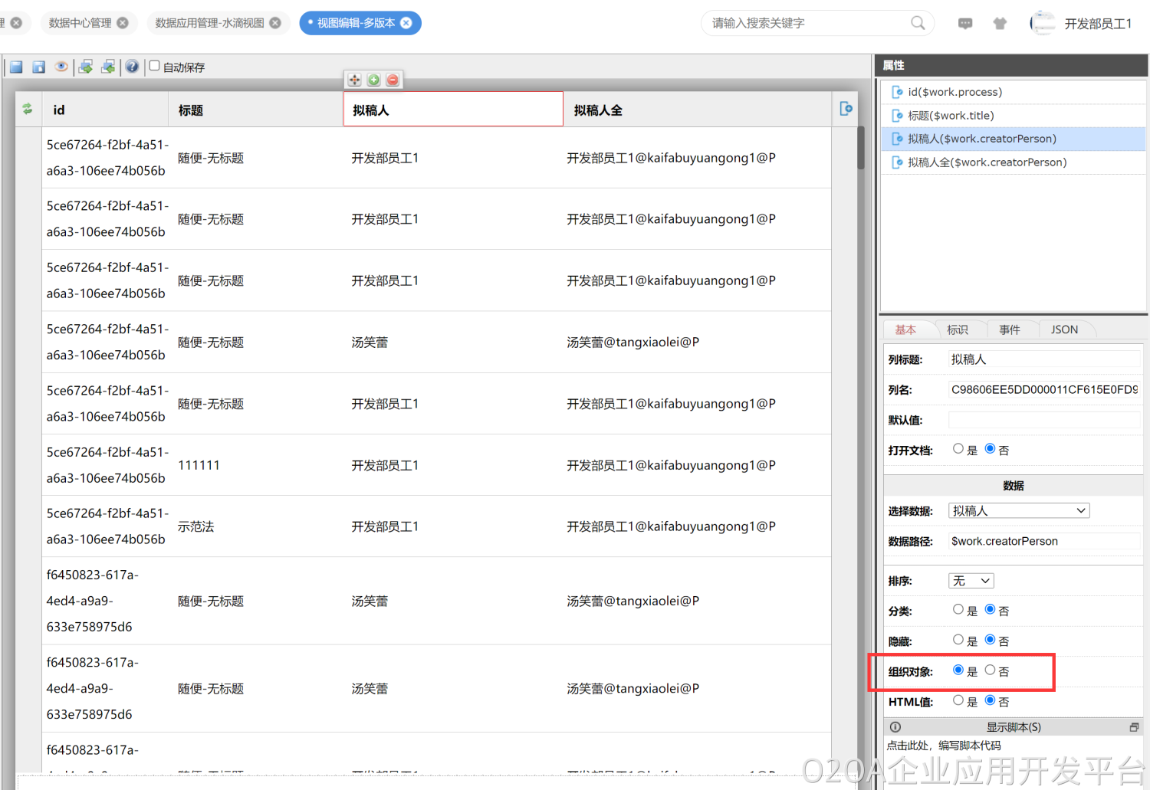Image resolution: width=1150 pixels, height=790 pixels.
Task: Click the red minus delete column icon
Action: [x=393, y=80]
